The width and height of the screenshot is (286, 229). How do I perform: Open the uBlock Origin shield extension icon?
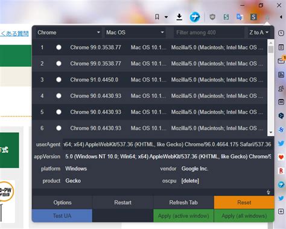click(x=212, y=17)
